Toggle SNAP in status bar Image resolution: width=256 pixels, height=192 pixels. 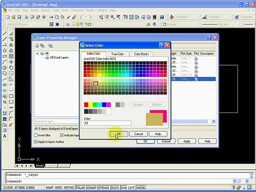[x=49, y=187]
